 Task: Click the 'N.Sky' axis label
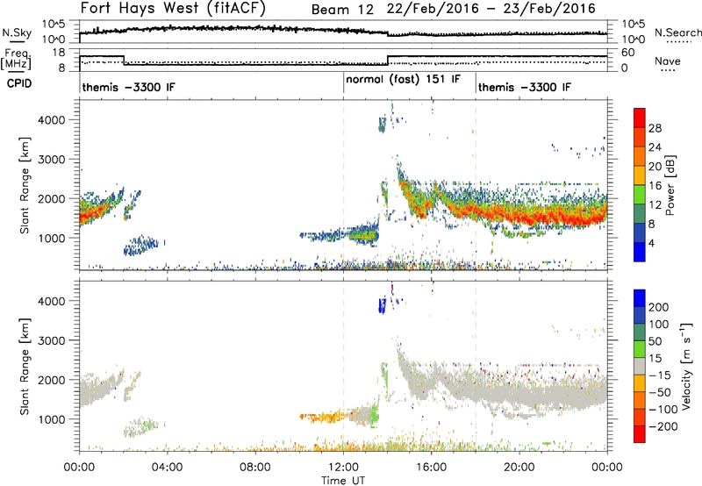(x=17, y=32)
